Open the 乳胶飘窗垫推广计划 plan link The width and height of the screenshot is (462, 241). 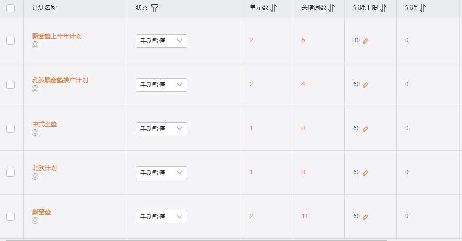coord(60,80)
